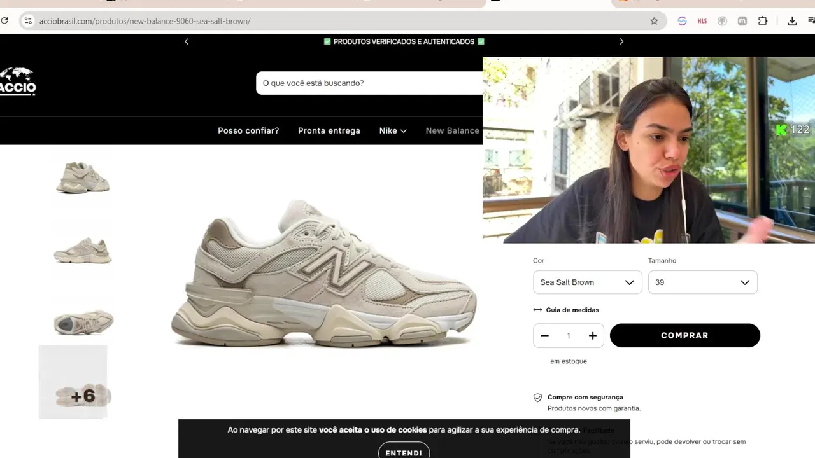Screen dimensions: 815x458
Task: Click the 'em estoque' status text
Action: click(569, 361)
